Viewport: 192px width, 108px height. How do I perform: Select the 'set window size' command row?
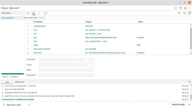[x=108, y=26]
